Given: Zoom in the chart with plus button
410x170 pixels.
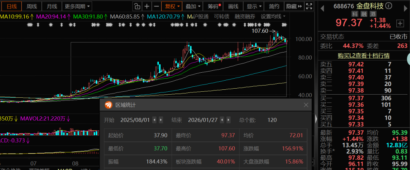Looking at the screenshot, I should (x=147, y=6).
